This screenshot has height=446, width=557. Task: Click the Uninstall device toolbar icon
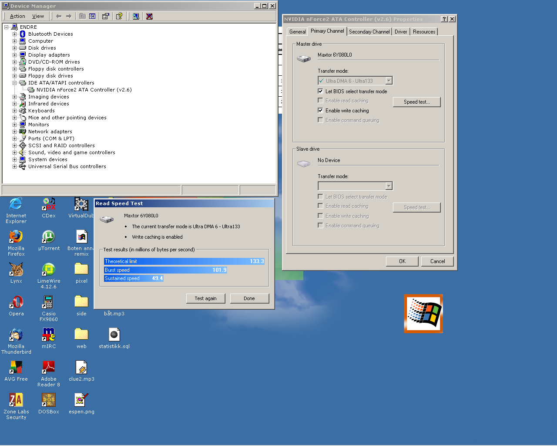click(149, 16)
